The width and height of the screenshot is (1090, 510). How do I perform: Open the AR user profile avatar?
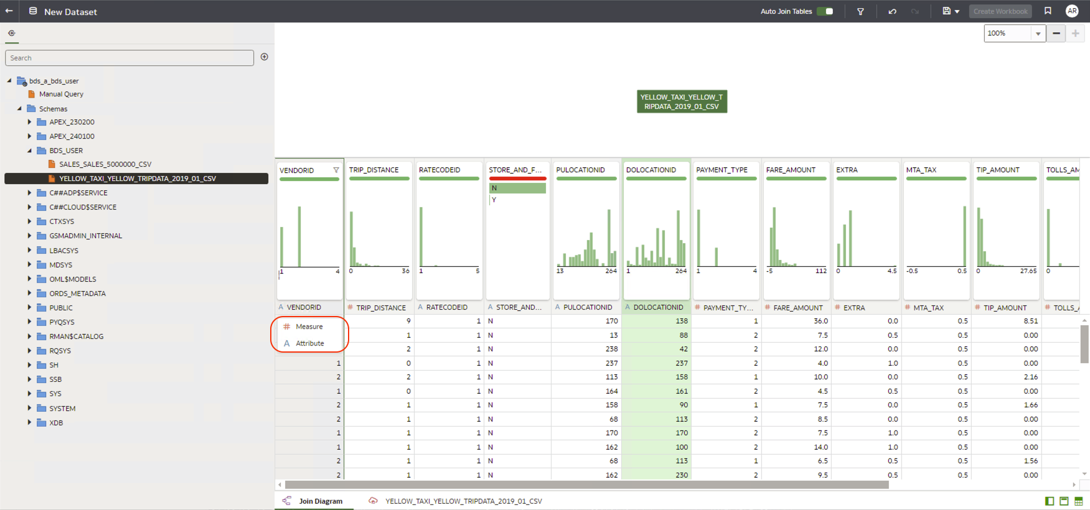(x=1072, y=11)
